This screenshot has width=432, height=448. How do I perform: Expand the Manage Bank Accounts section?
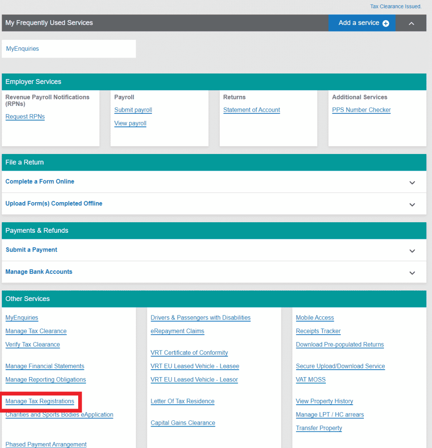click(x=412, y=273)
